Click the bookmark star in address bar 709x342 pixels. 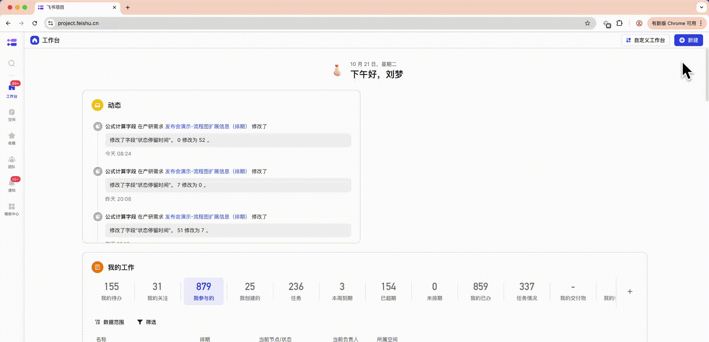587,23
